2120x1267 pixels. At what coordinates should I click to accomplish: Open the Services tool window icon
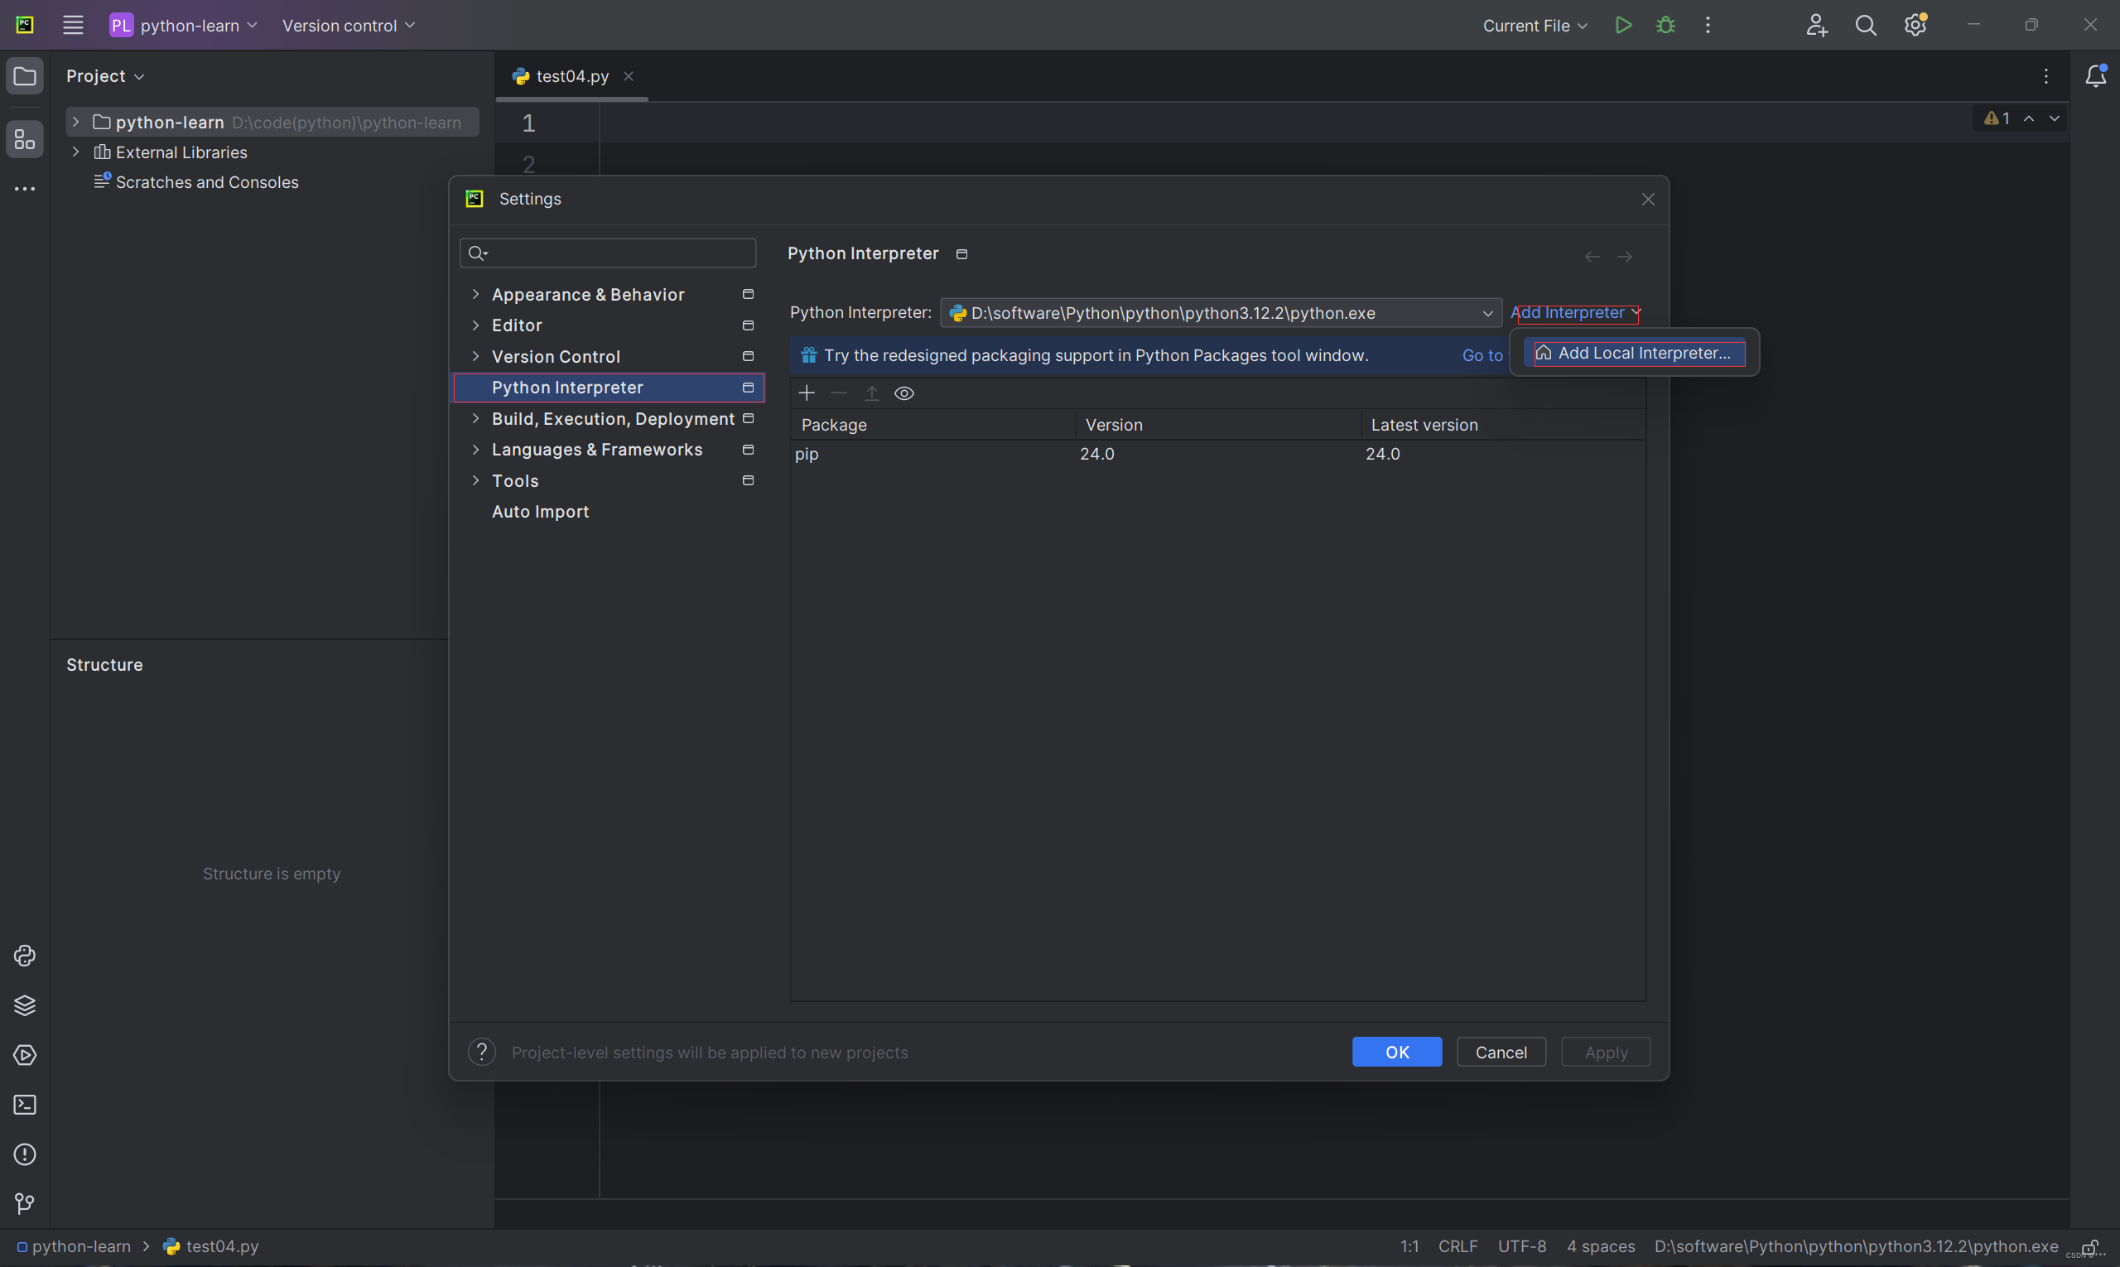[25, 1055]
